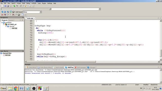The width and height of the screenshot is (162, 91).
Task: Collapse the Workspace tree node
Action: click(x=2, y=22)
